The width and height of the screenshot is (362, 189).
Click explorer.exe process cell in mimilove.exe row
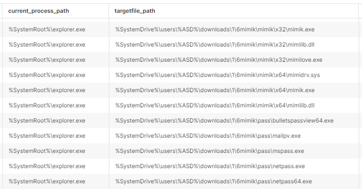[x=47, y=60]
